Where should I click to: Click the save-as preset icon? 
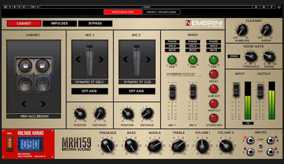click(264, 7)
